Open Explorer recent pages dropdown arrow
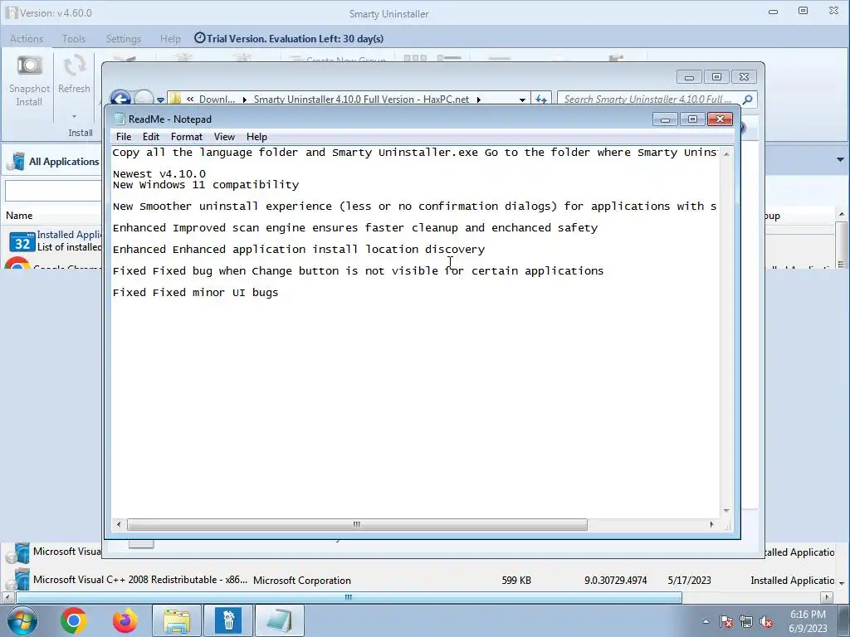 [160, 100]
